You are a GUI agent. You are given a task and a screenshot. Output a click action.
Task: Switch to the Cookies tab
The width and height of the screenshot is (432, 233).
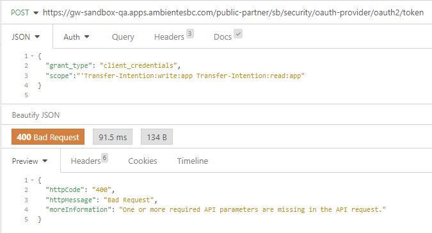click(143, 161)
